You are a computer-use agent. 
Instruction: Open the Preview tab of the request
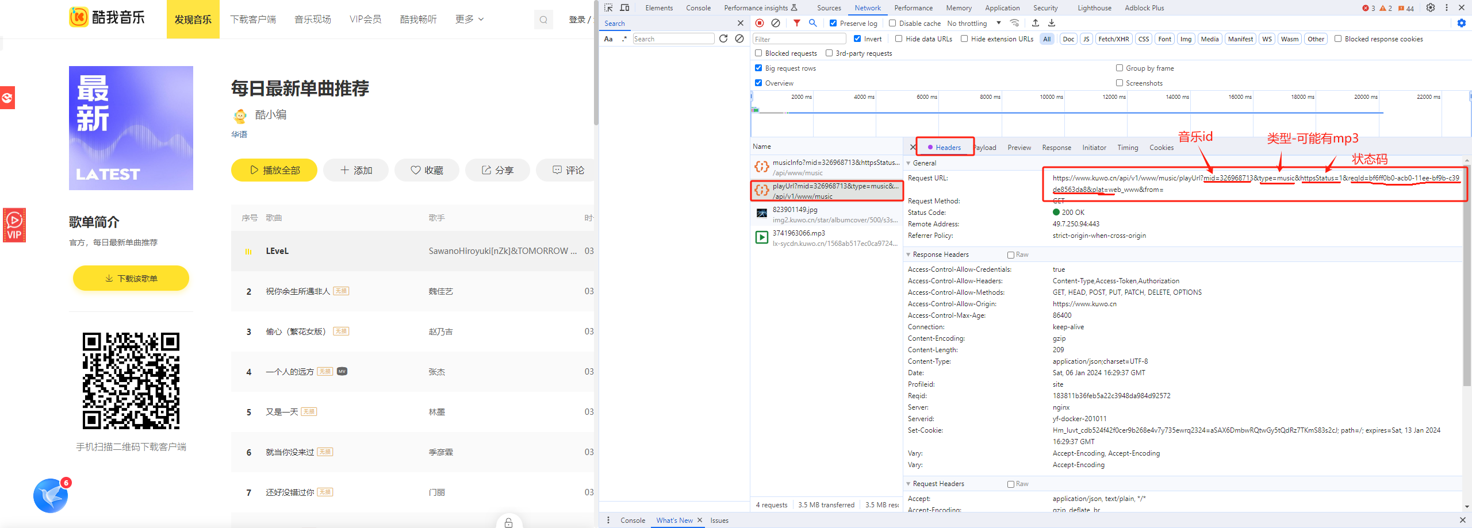(x=1019, y=148)
